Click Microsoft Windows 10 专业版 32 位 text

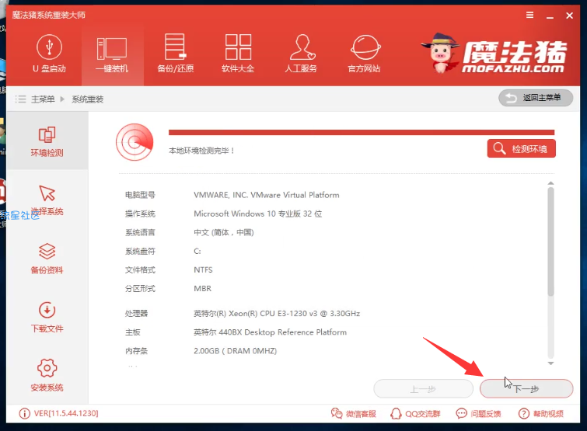pyautogui.click(x=258, y=214)
